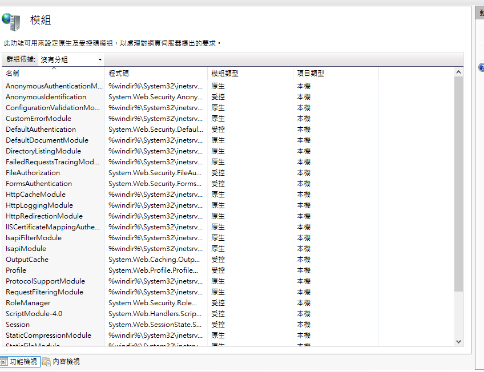Click the blue help icon at right edge

[481, 67]
